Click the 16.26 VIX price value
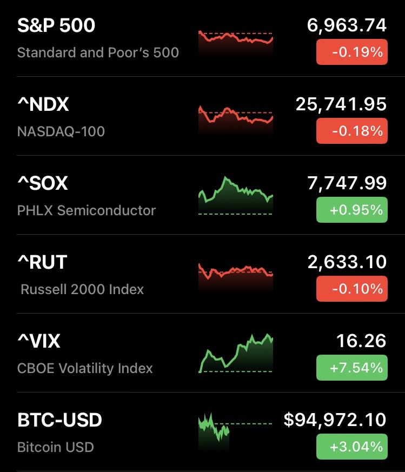405x472 pixels. (361, 341)
